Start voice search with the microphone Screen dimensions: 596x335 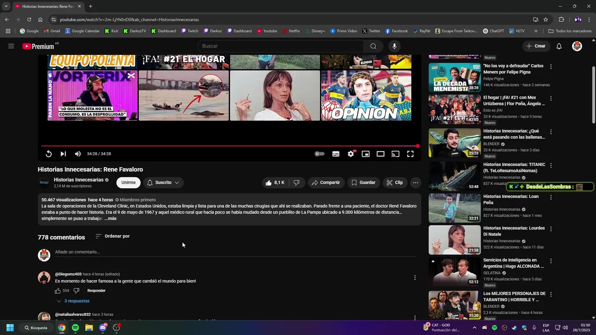(394, 46)
